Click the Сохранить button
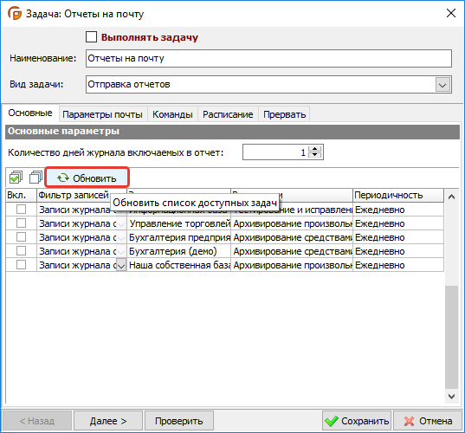Screen dimensions: 465x433 coord(357,421)
